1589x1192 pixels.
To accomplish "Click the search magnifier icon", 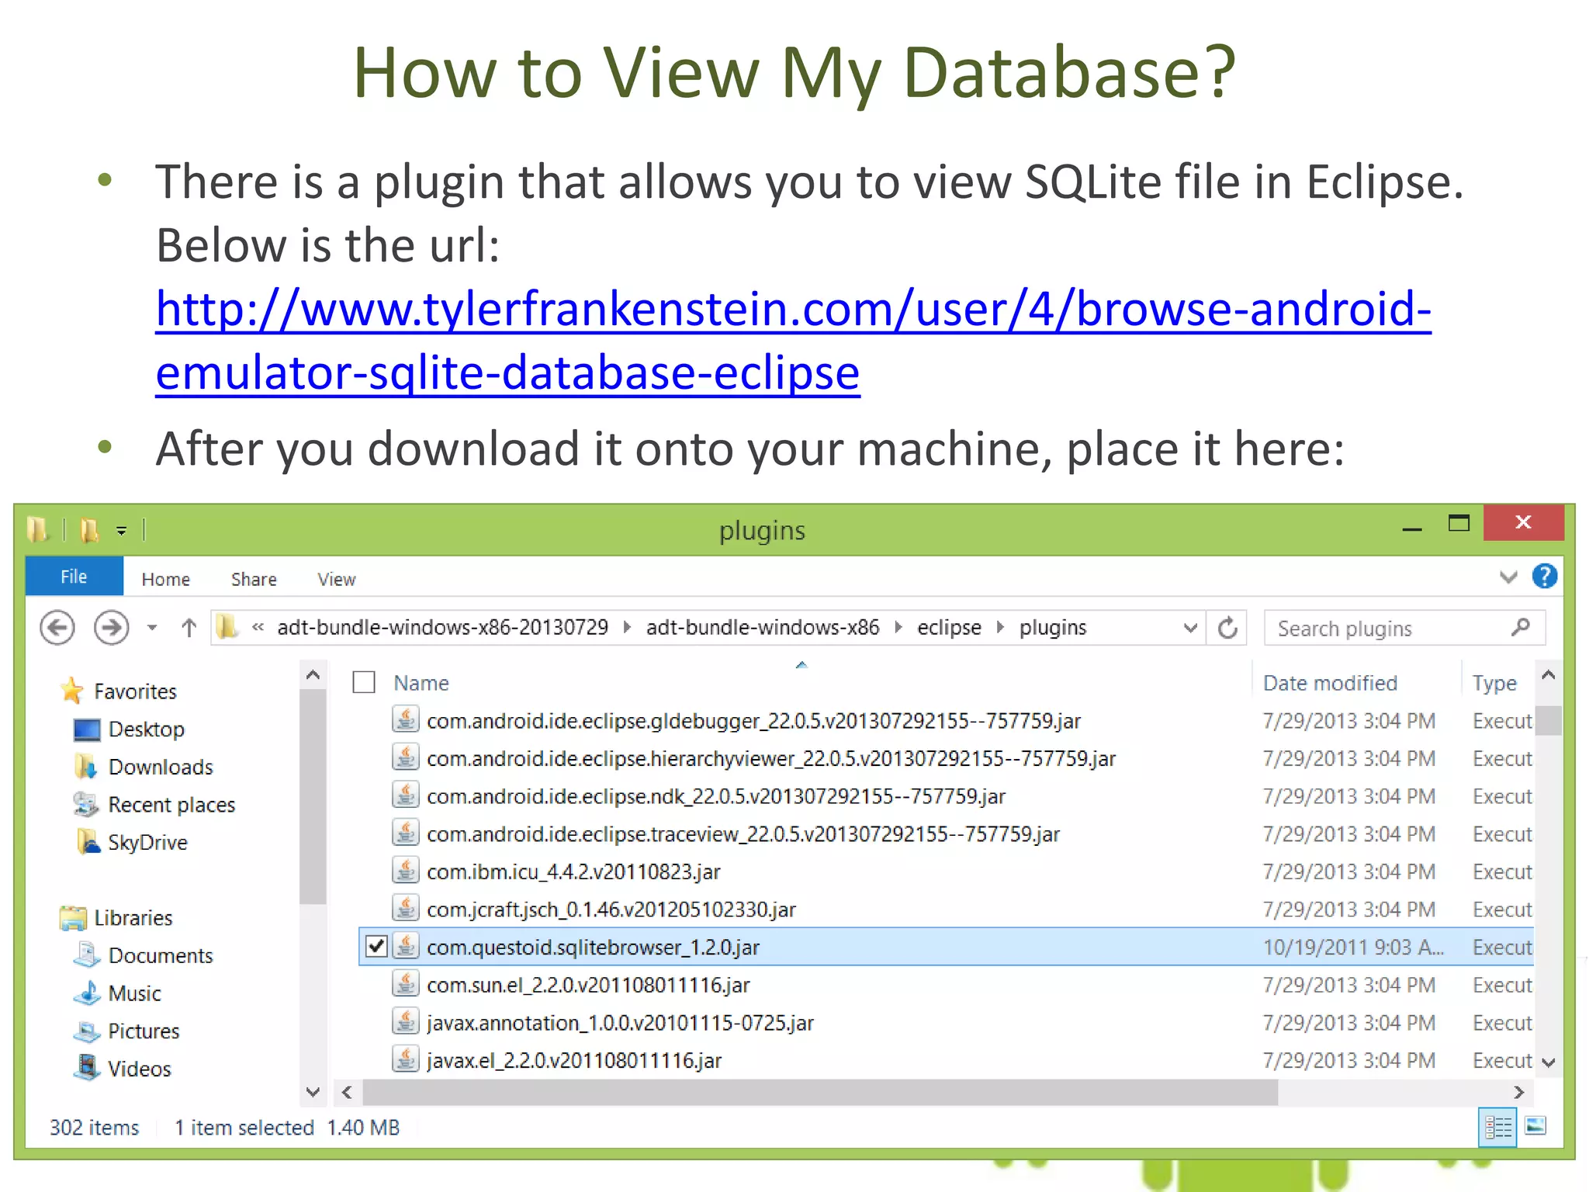I will [x=1521, y=627].
